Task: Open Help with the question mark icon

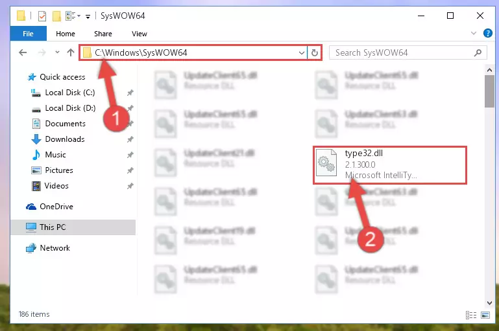Action: [x=487, y=33]
